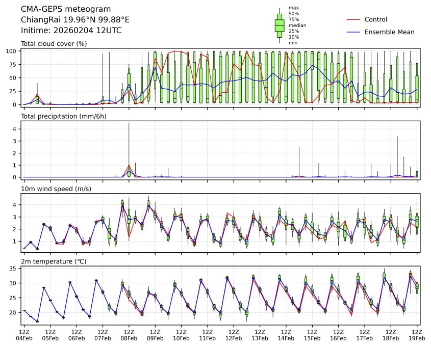The width and height of the screenshot is (431, 347).
Task: Click the 12Z 19Feb axis label
Action: [417, 335]
